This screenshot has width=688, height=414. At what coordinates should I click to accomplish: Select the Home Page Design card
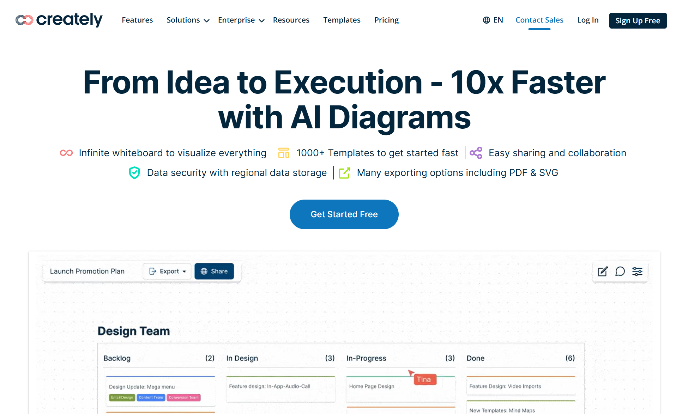(x=400, y=389)
